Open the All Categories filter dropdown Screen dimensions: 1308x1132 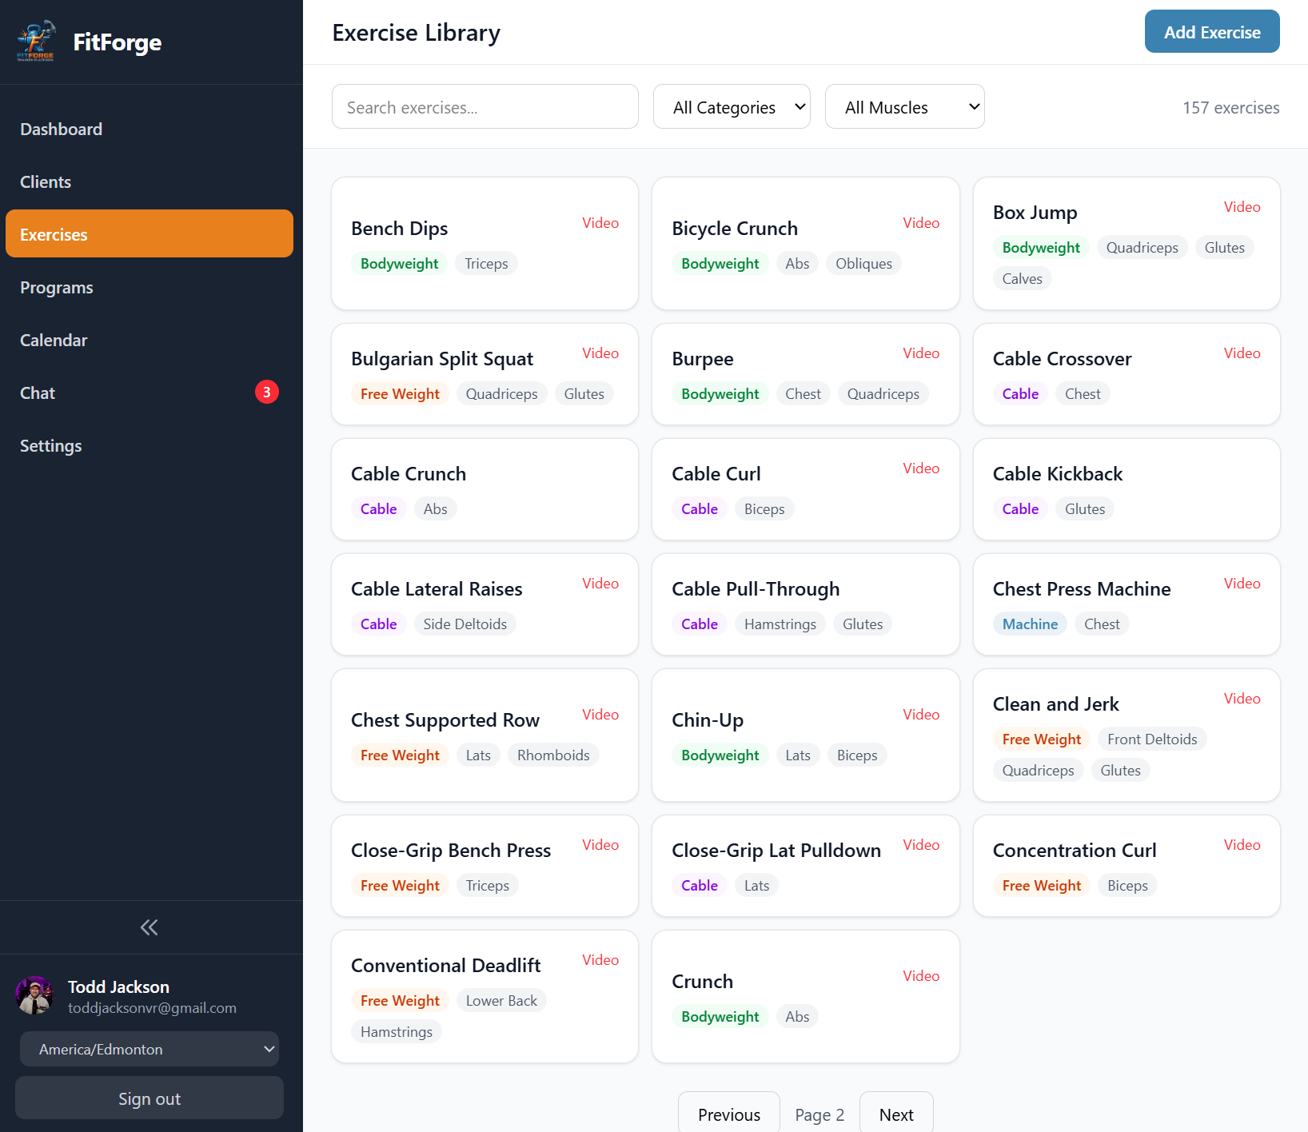[x=731, y=106]
